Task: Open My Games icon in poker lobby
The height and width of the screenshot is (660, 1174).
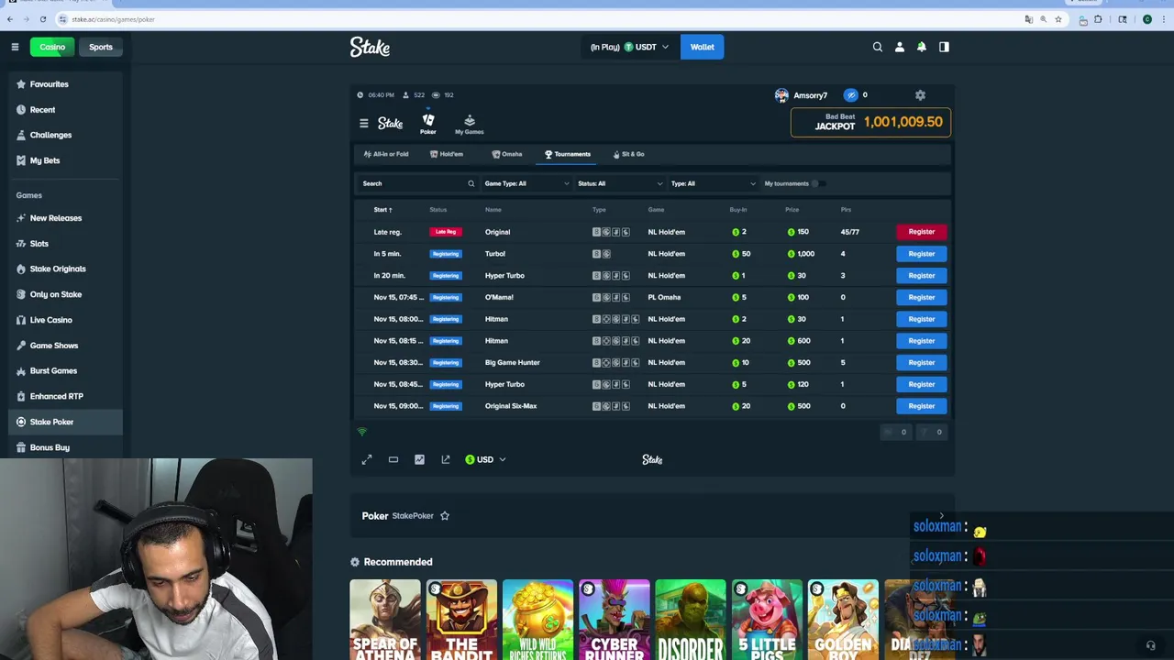Action: point(470,125)
